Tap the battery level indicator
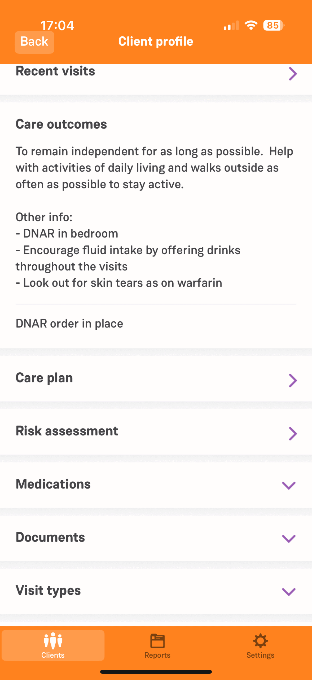The image size is (312, 680). coord(274,25)
